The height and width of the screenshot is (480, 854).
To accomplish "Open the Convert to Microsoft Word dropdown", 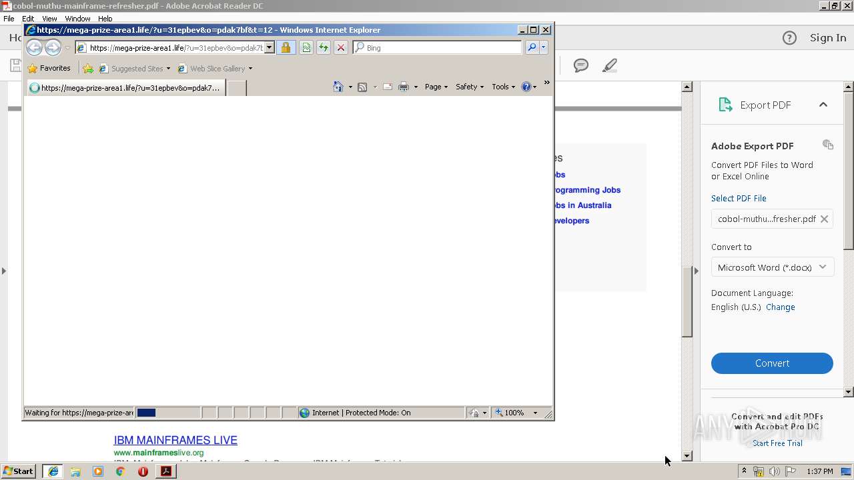I will [x=772, y=267].
